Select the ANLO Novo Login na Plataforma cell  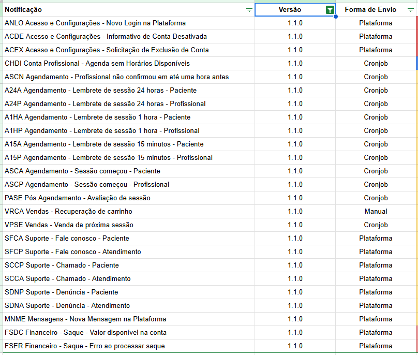(95, 23)
